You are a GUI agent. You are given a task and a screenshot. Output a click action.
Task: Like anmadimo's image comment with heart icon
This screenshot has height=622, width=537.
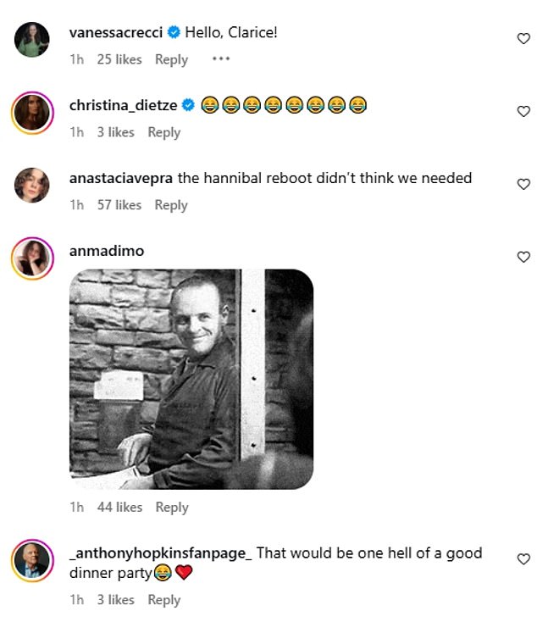[x=523, y=257]
